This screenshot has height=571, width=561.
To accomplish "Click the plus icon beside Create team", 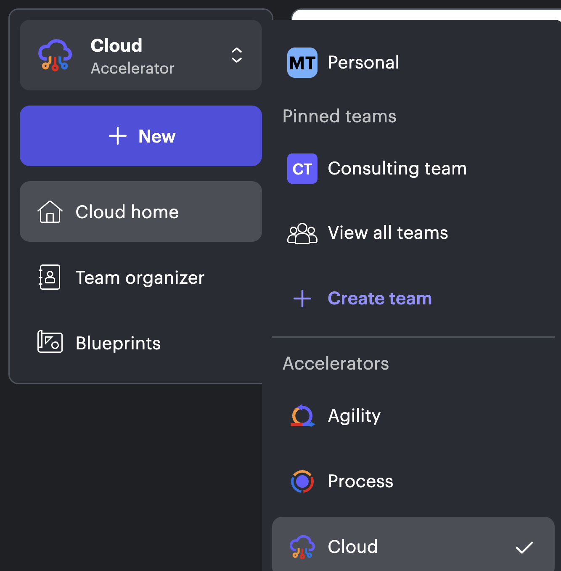I will click(302, 299).
